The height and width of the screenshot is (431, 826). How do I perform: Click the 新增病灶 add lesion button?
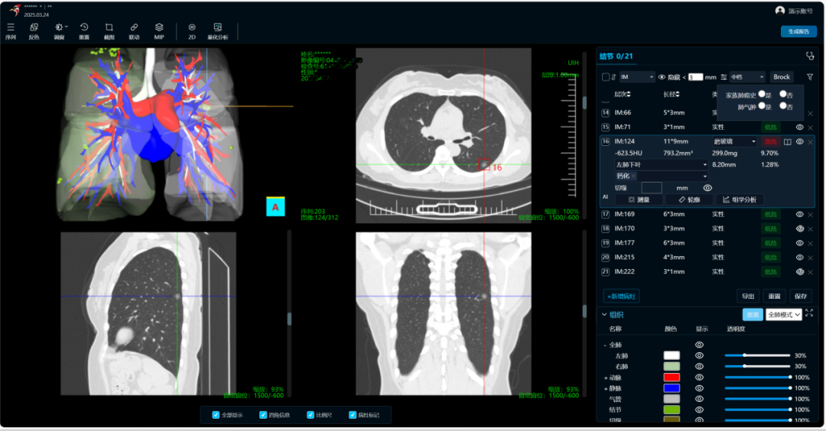pyautogui.click(x=623, y=296)
